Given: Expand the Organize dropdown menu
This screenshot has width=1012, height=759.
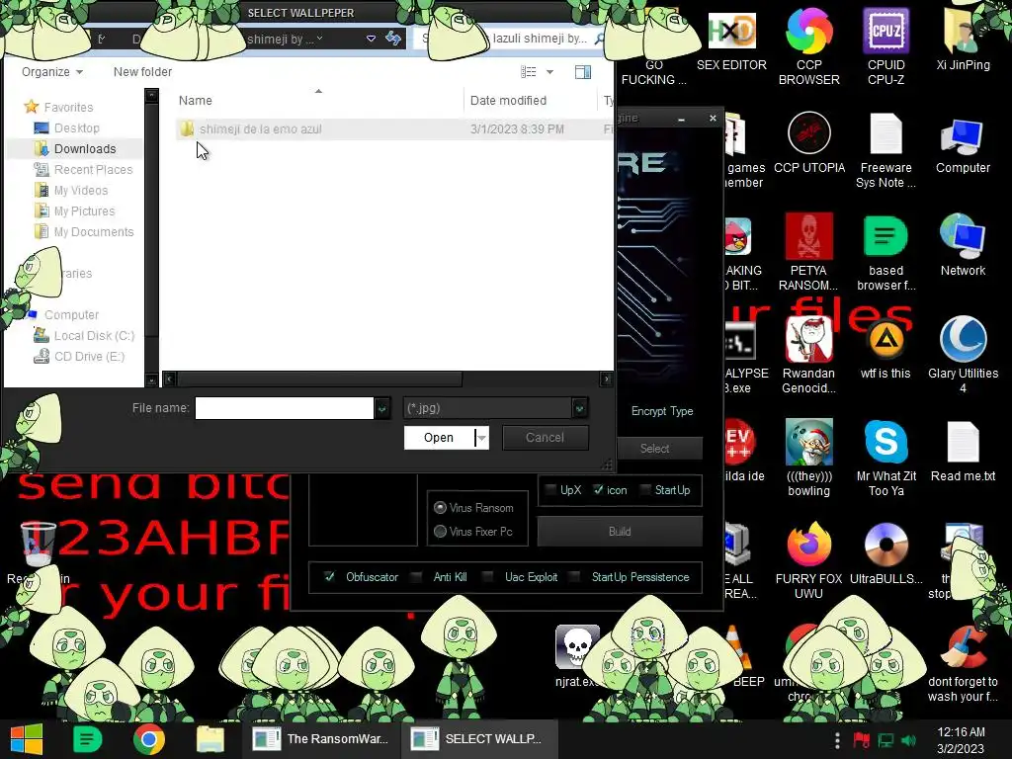Looking at the screenshot, I should point(52,71).
